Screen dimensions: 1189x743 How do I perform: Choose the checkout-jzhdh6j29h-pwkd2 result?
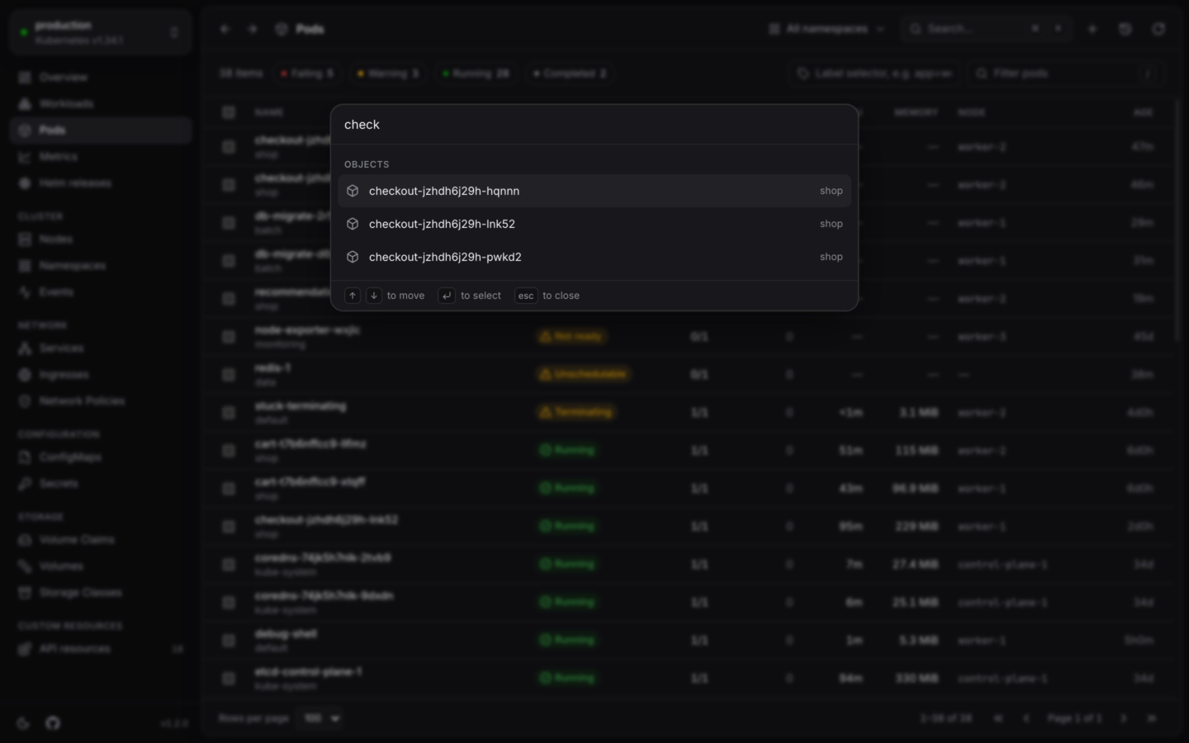[594, 257]
